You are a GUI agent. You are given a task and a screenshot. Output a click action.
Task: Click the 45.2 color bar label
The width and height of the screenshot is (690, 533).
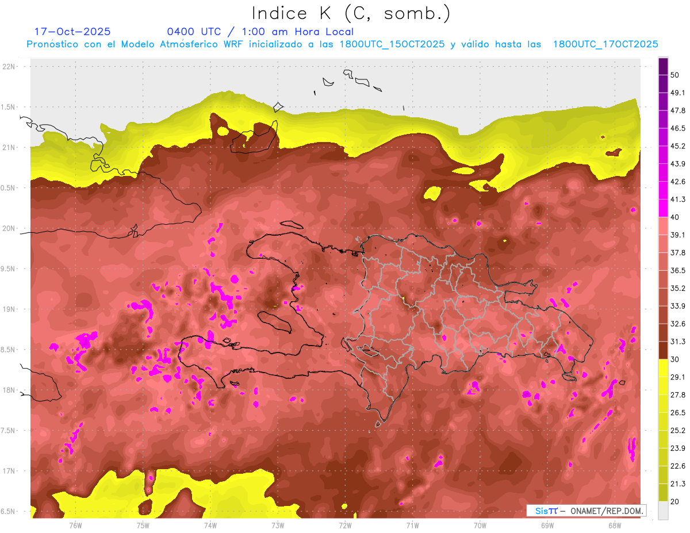(678, 146)
